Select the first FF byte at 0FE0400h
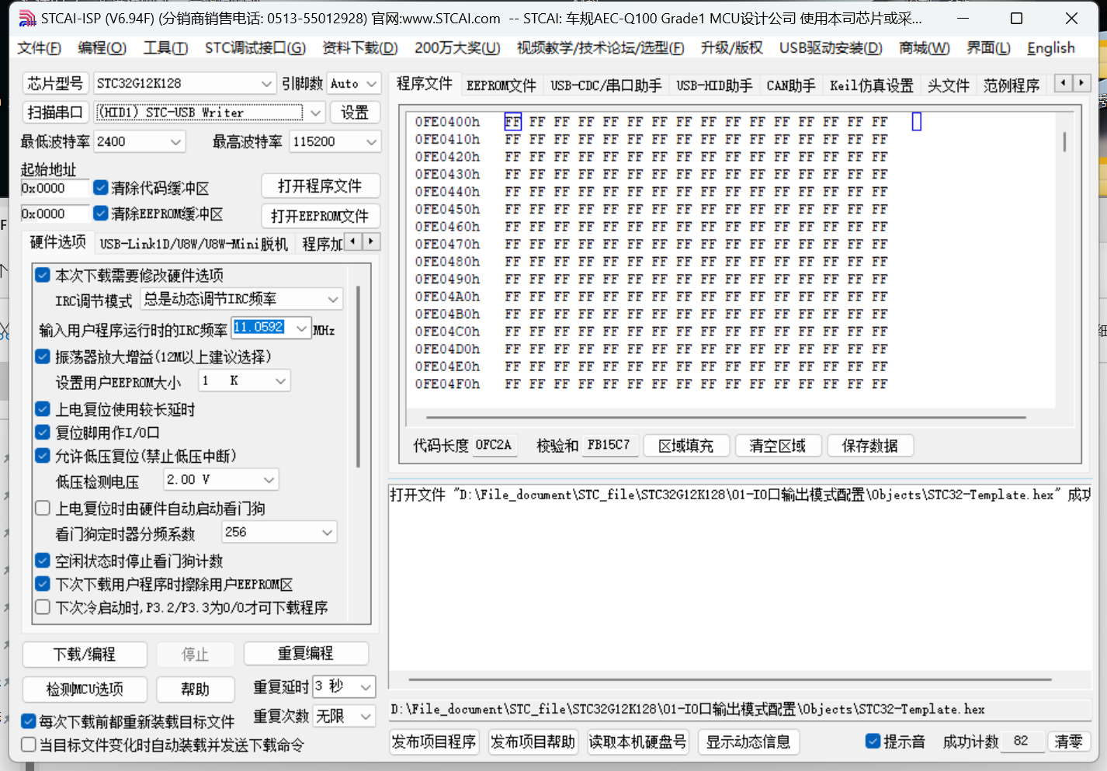This screenshot has height=771, width=1107. pyautogui.click(x=512, y=122)
